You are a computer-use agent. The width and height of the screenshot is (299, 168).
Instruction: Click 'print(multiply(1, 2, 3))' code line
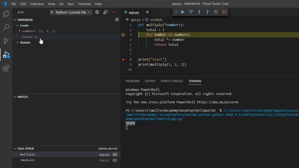[x=162, y=64]
